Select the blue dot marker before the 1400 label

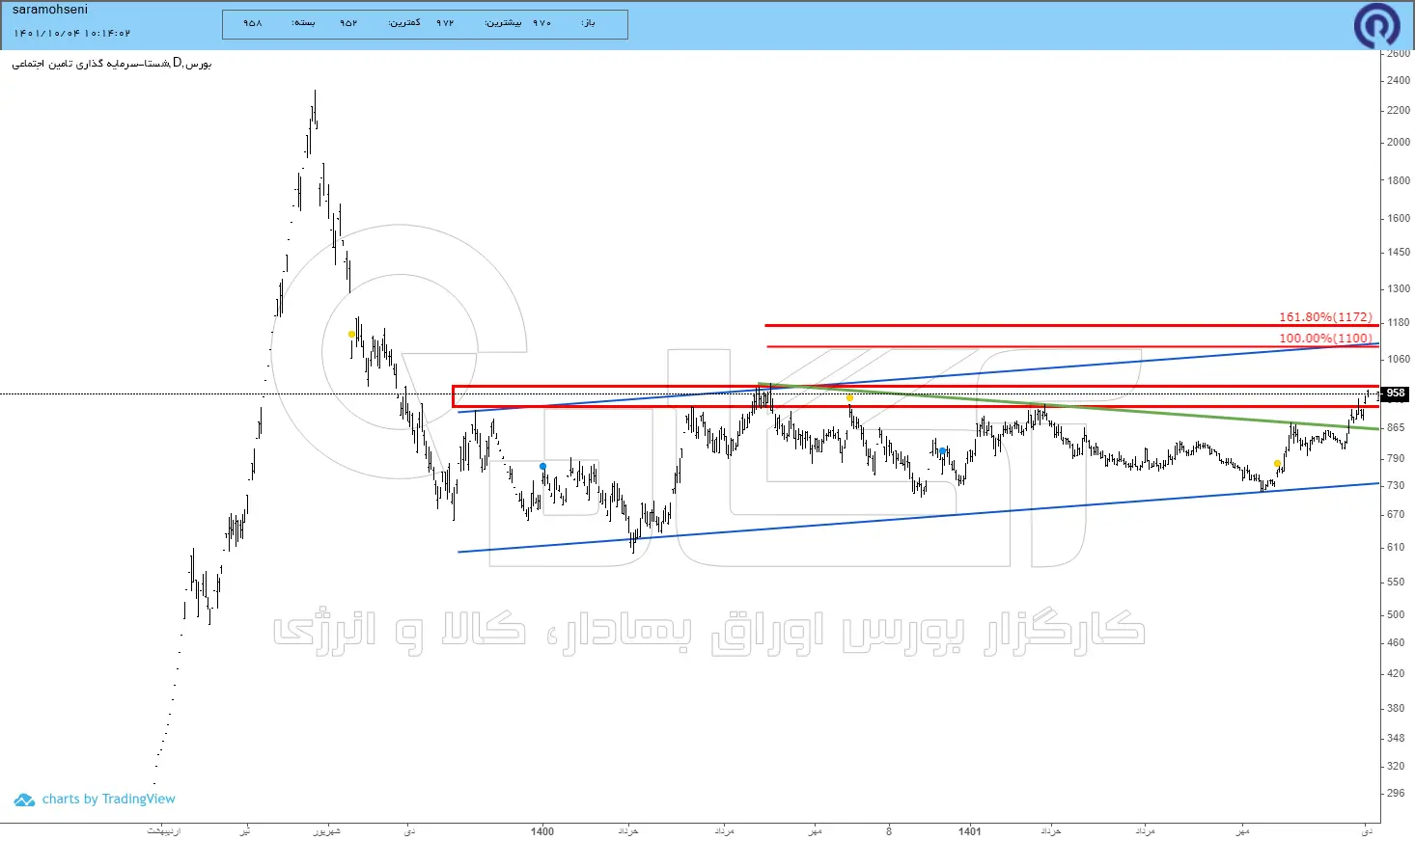[x=542, y=467]
